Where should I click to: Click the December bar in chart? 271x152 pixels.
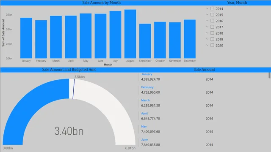click(190, 39)
